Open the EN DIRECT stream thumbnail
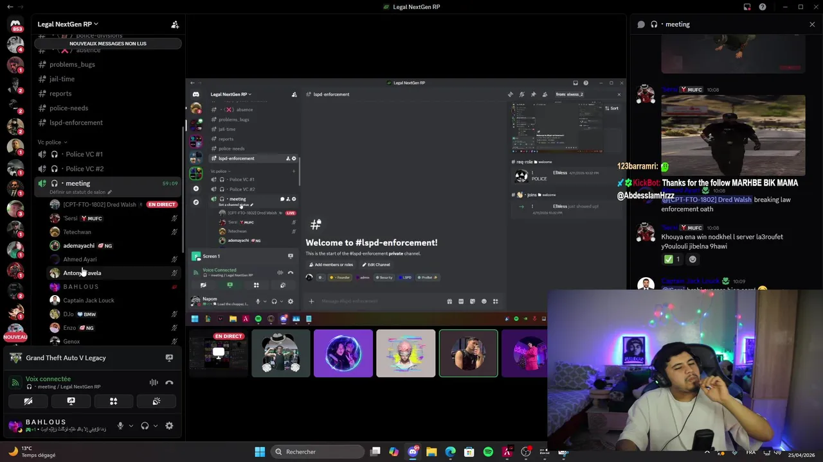 point(219,353)
